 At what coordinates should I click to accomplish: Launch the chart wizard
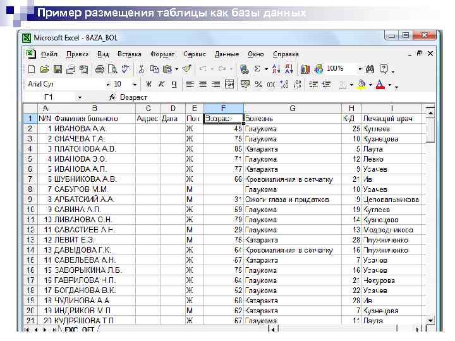pos(305,69)
